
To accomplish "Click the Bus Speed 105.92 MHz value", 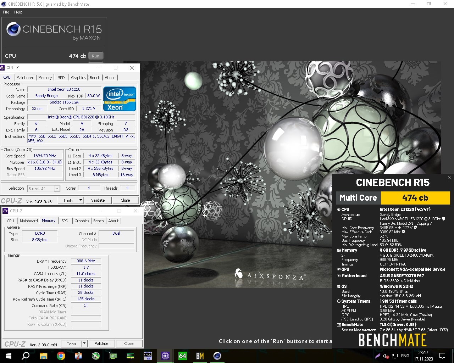I will [45, 168].
